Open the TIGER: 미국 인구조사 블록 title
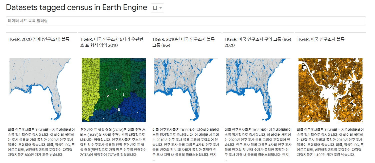 (x=321, y=39)
